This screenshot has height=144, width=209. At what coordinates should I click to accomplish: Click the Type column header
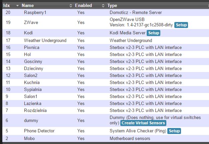tap(112, 6)
